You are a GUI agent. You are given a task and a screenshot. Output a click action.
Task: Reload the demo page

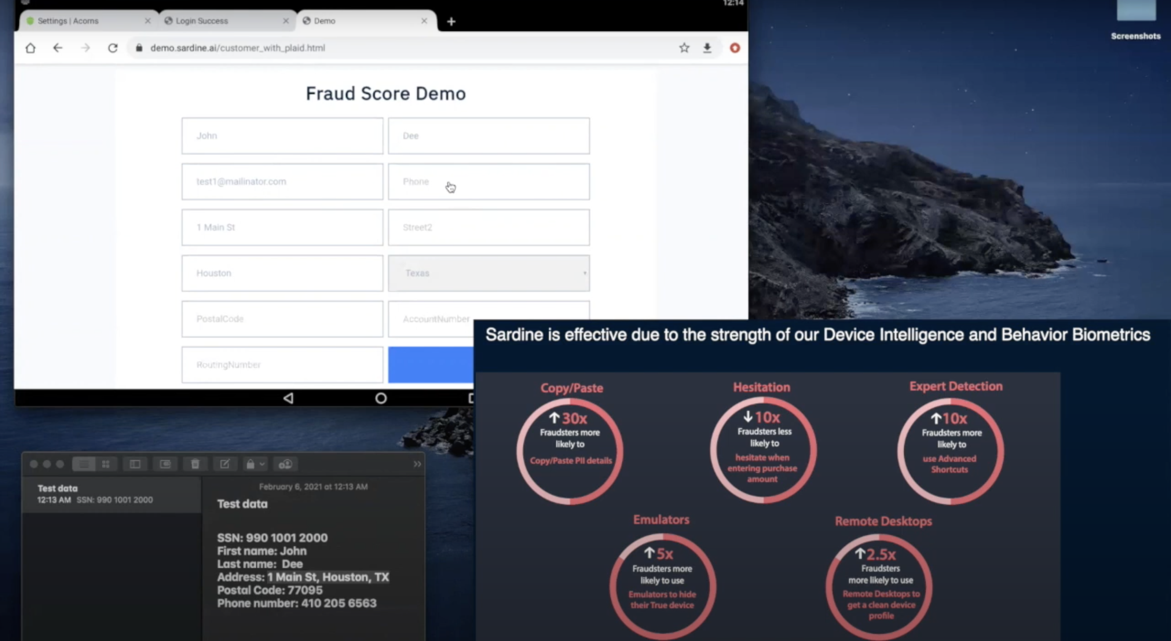coord(113,48)
